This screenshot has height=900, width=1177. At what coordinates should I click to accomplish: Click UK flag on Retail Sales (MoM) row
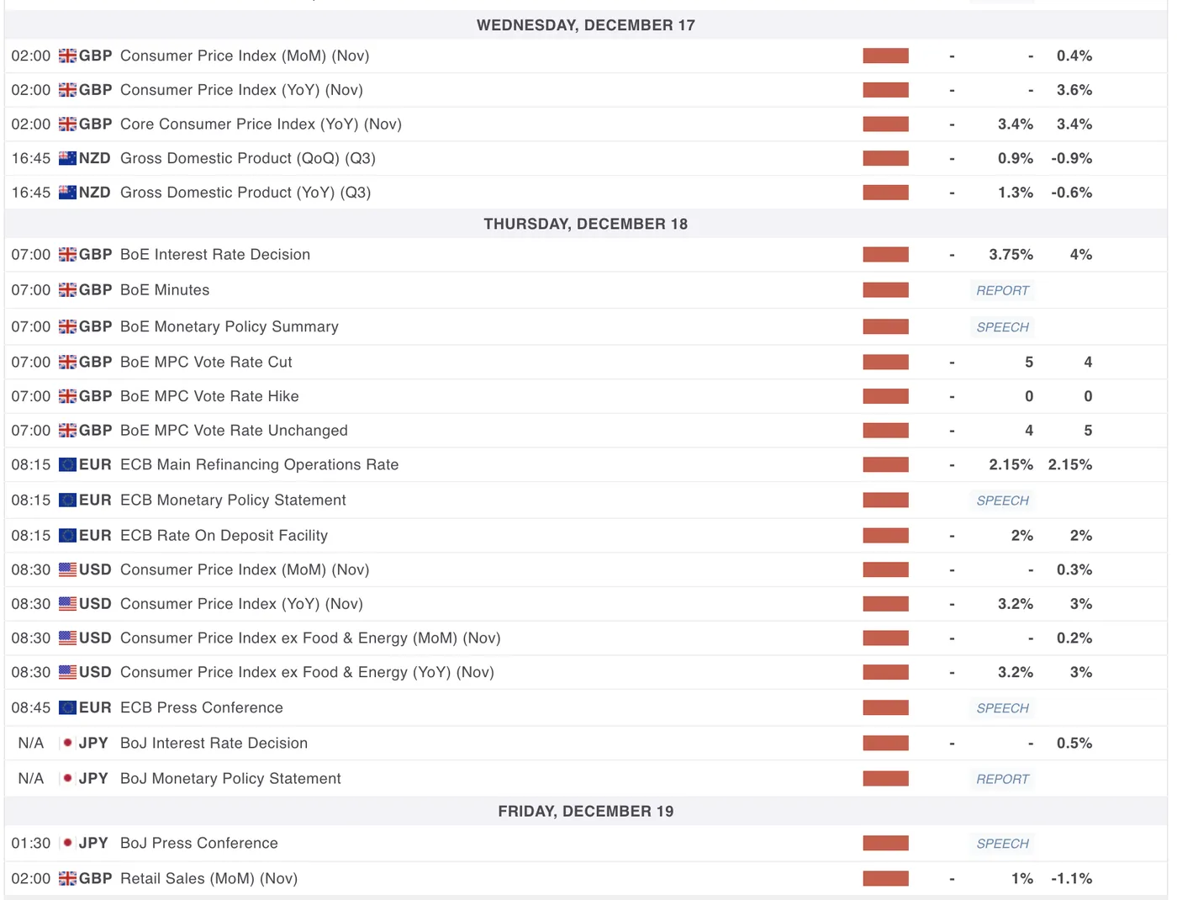67,878
